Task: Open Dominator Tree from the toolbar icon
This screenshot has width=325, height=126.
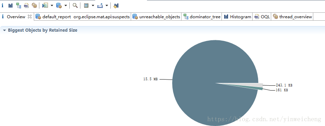Action: [x=19, y=6]
